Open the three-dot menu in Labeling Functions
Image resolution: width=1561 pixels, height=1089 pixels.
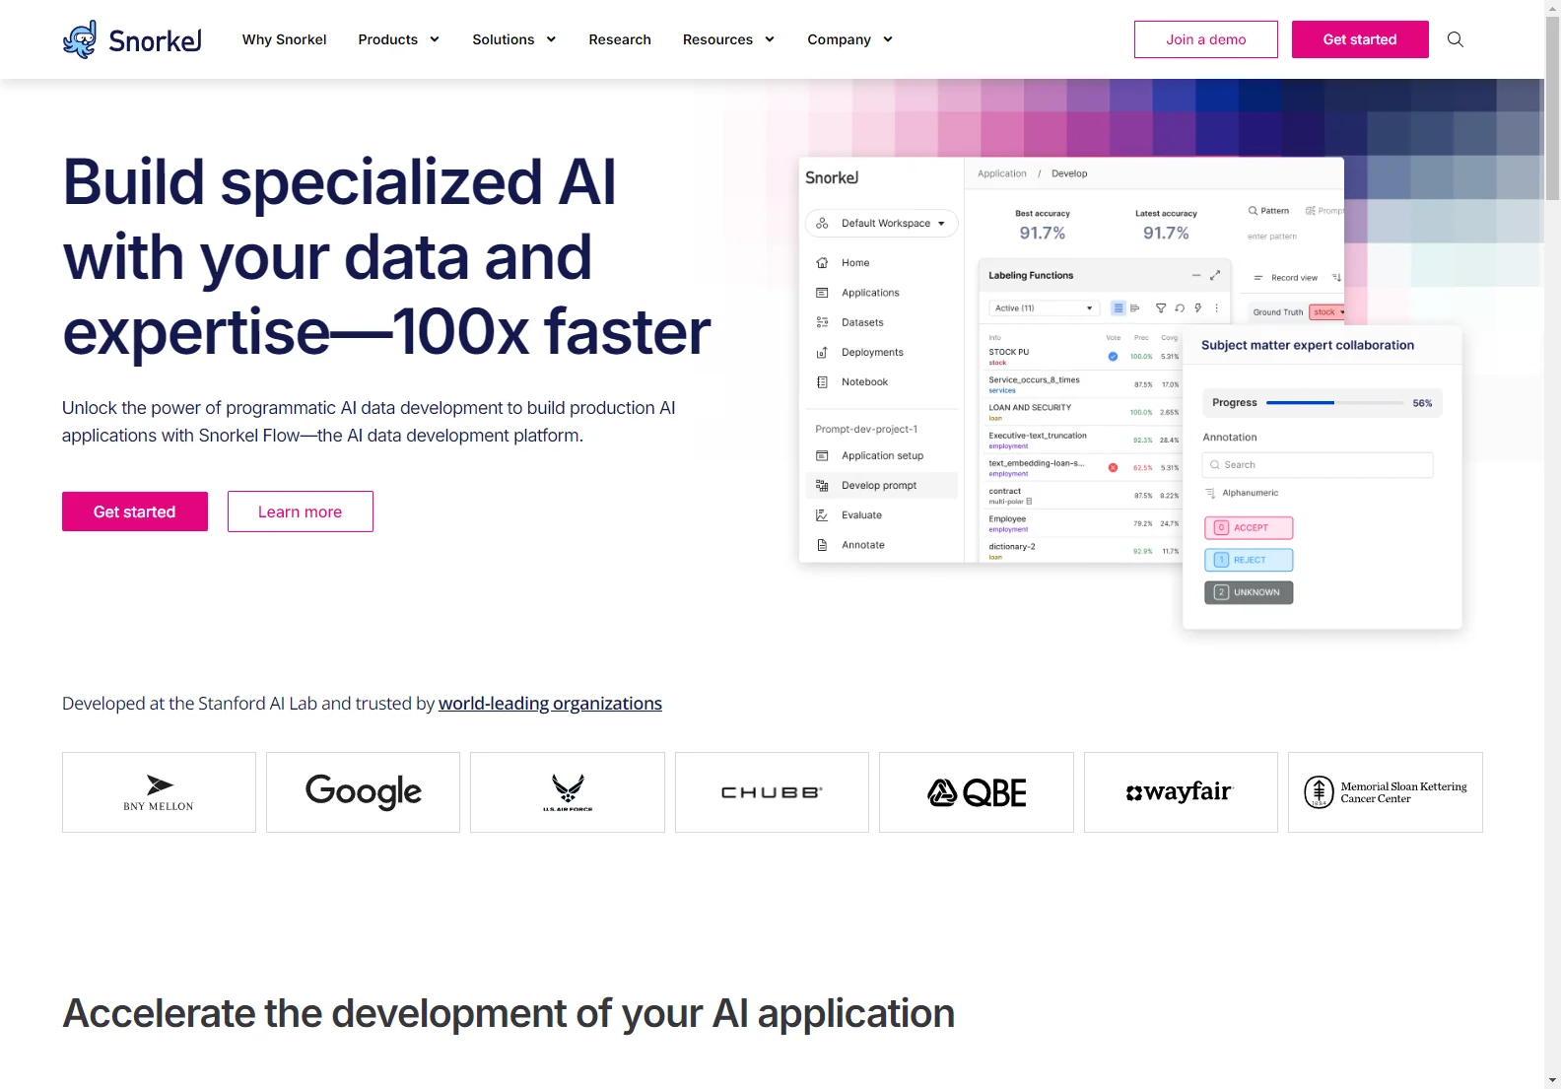pos(1217,307)
